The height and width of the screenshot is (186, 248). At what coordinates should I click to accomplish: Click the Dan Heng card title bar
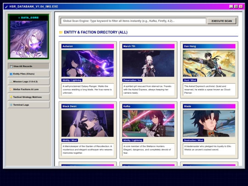(209, 46)
